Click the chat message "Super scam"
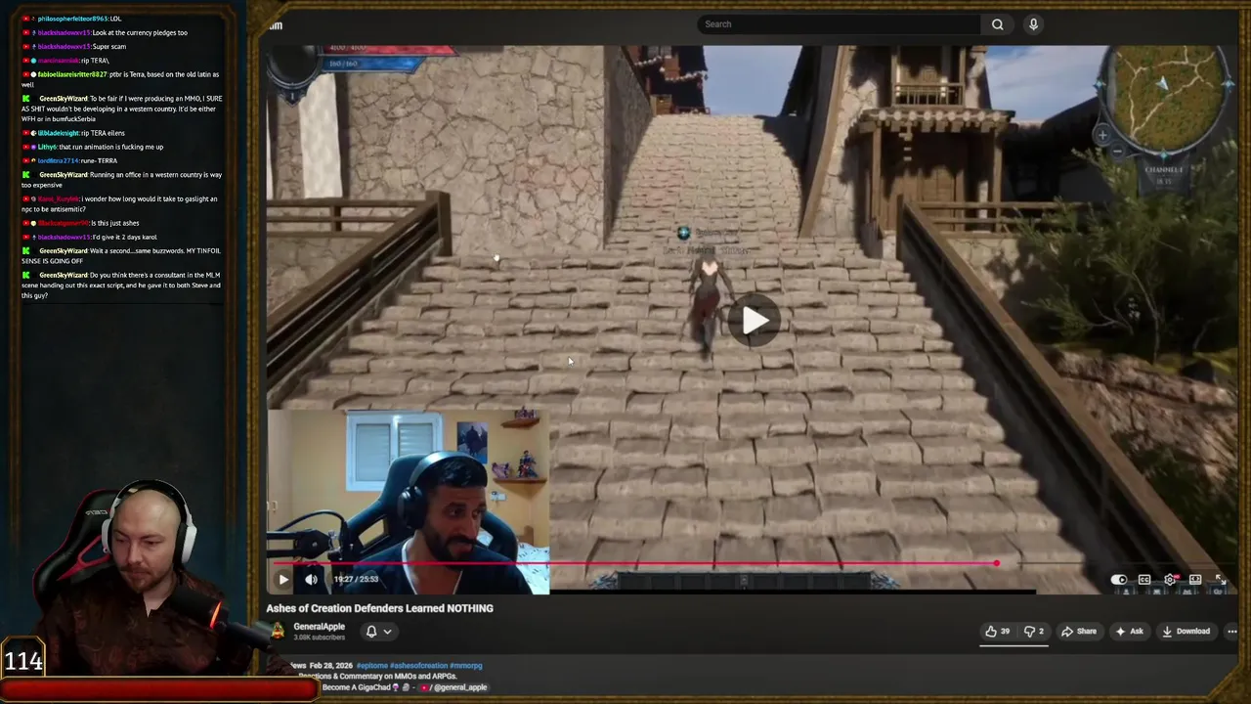 (x=109, y=46)
